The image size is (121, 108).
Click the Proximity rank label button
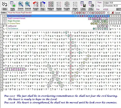point(67,9)
